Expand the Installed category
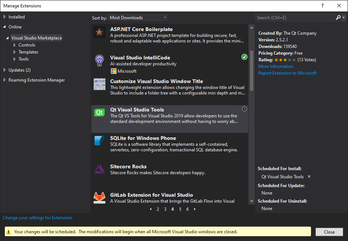 tap(4, 17)
